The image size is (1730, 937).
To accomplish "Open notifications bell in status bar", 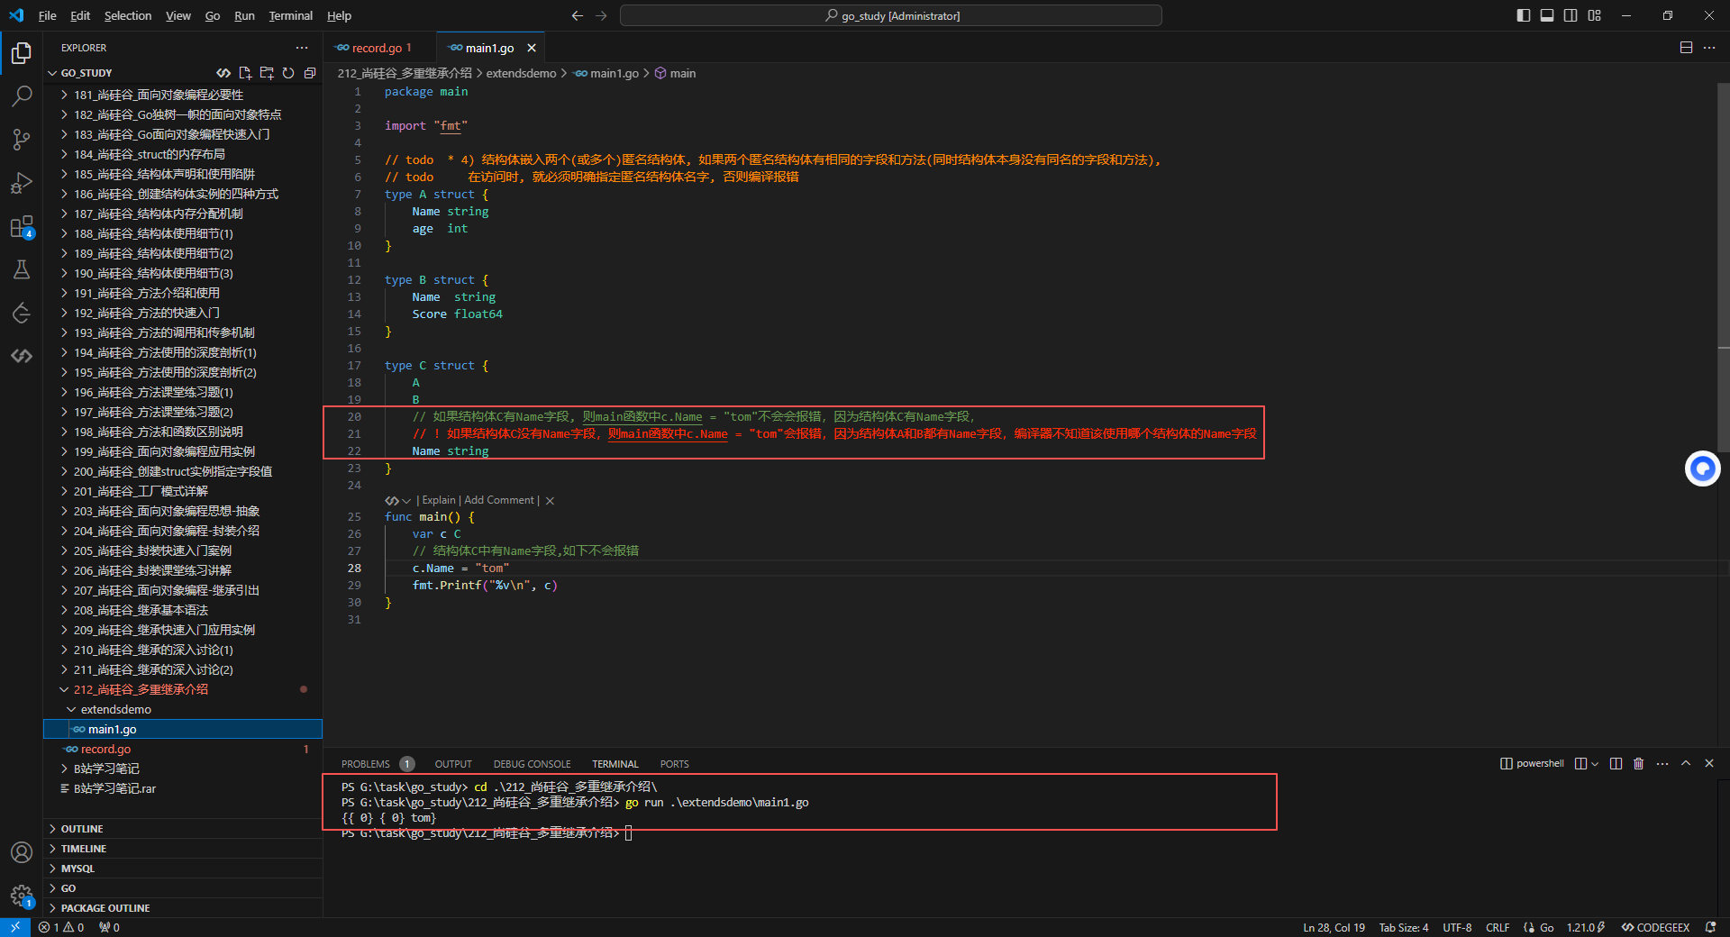I will [x=1710, y=927].
